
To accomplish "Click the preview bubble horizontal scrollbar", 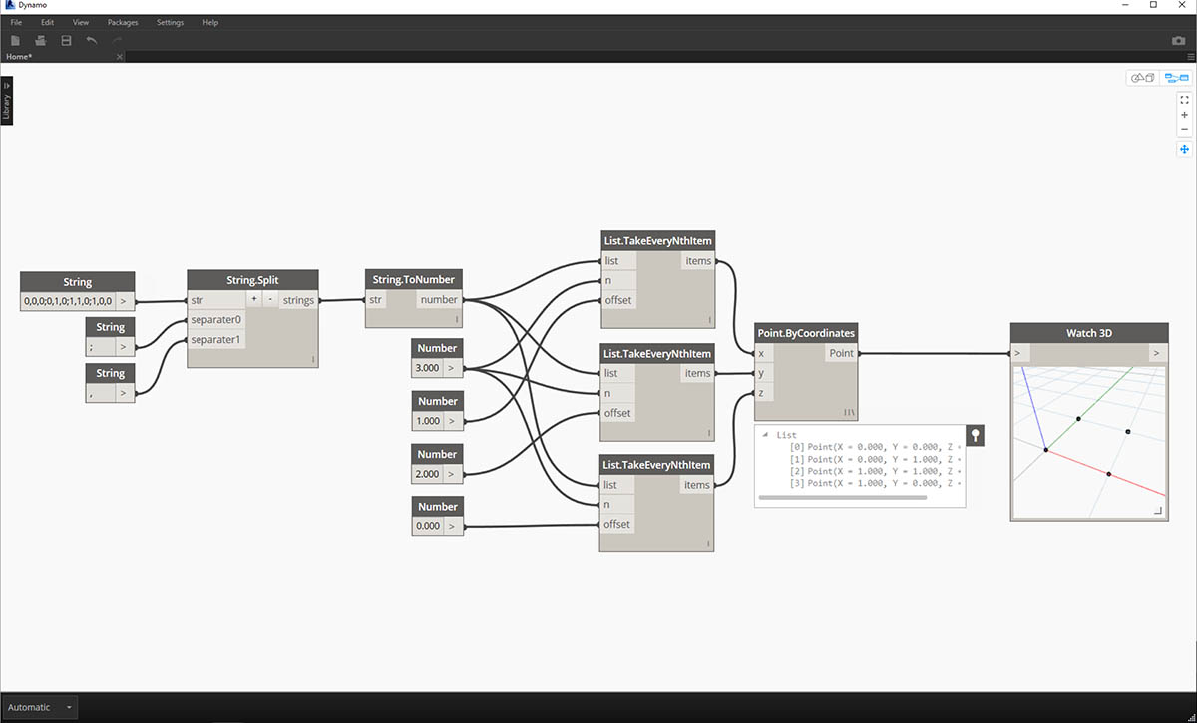I will click(842, 497).
